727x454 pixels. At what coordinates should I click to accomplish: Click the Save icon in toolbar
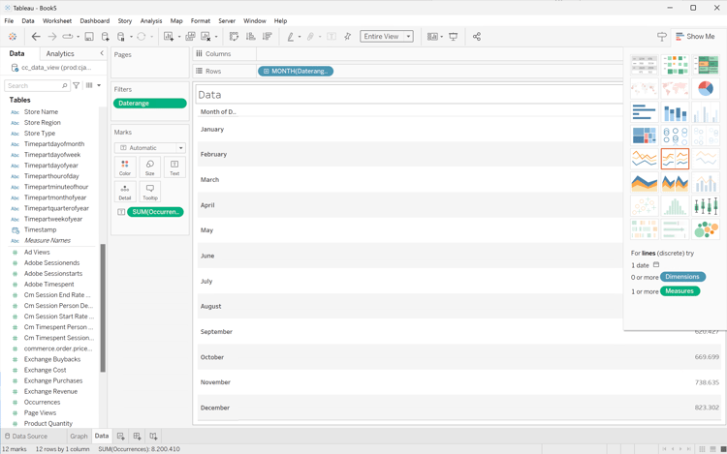coord(89,37)
